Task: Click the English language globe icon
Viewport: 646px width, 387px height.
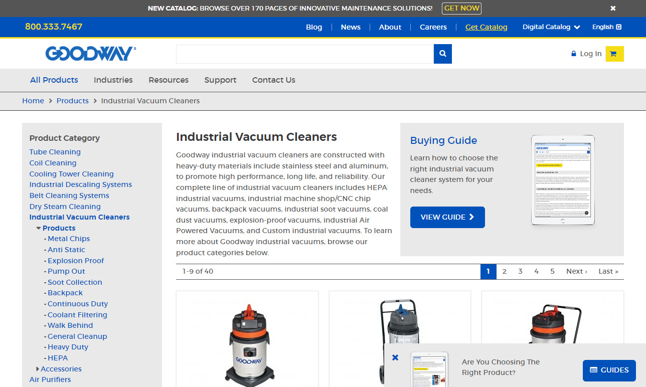Action: click(x=619, y=27)
